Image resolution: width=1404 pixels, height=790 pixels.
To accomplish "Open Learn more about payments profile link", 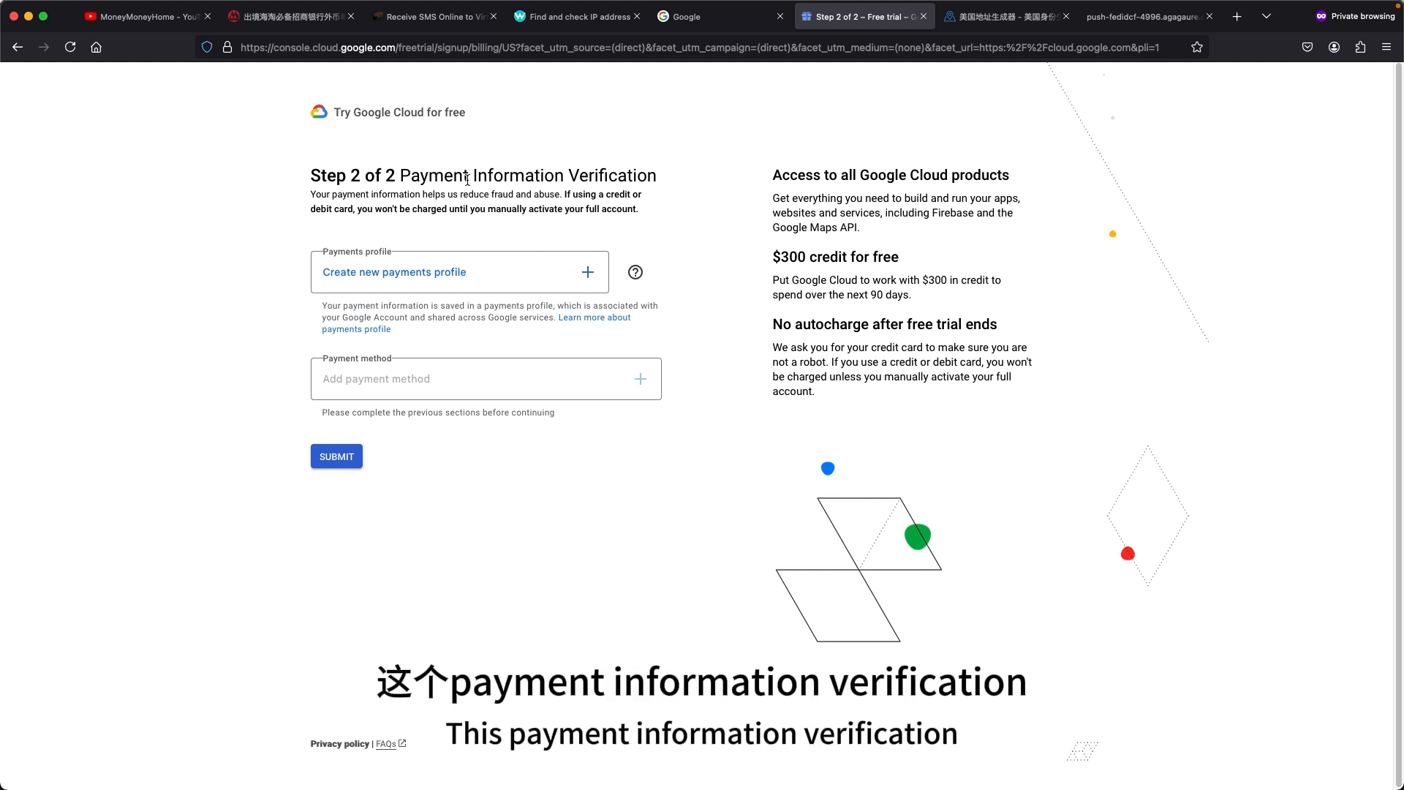I will tap(476, 323).
